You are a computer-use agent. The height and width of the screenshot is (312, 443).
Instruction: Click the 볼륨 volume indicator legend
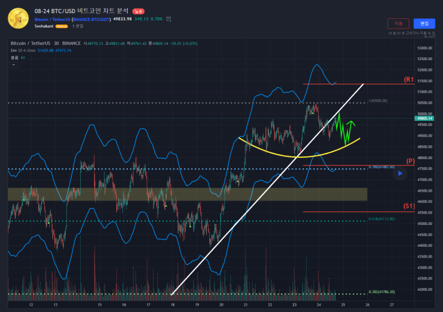point(15,57)
